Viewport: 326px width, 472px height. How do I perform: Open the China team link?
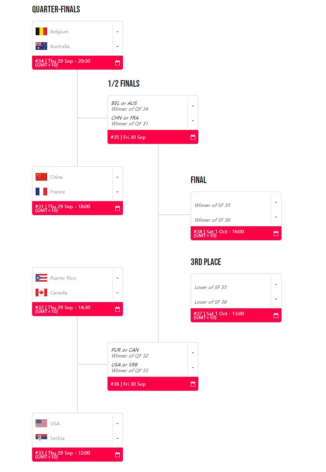click(x=56, y=177)
